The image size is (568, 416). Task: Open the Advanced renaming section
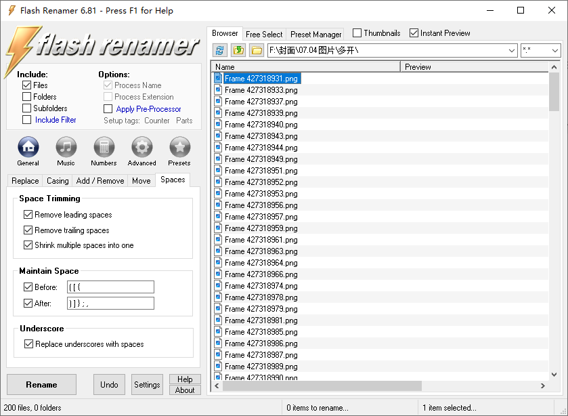pyautogui.click(x=141, y=147)
